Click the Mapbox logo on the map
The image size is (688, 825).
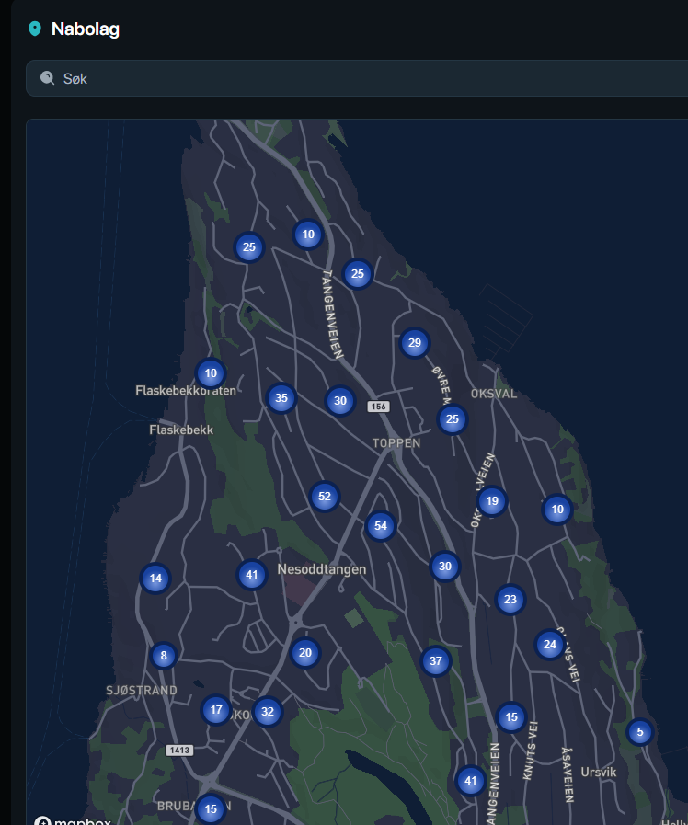click(74, 820)
